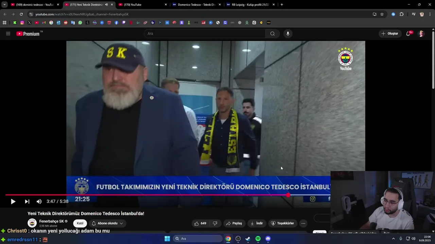Screen dimensions: 435x244
Task: Open YouTube notifications bell
Action: [408, 34]
